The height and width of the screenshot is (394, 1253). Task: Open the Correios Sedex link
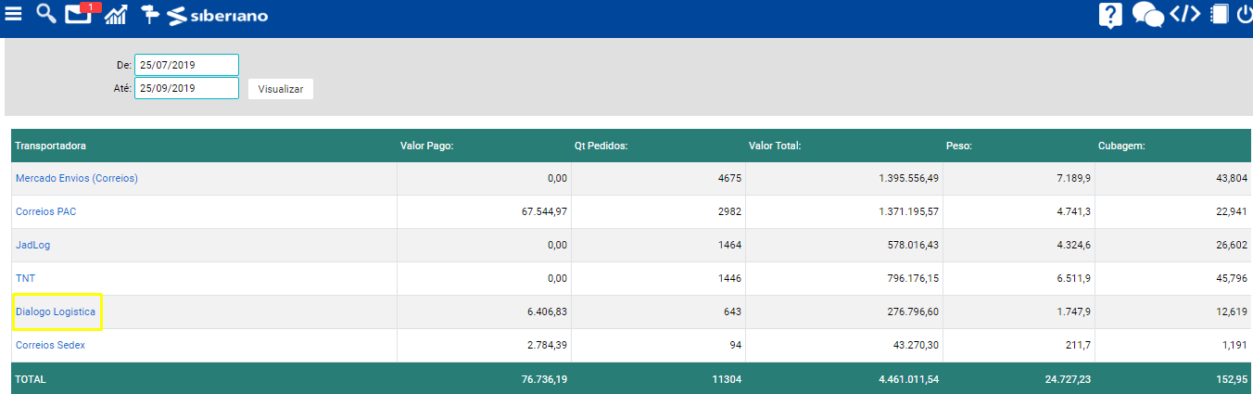51,345
